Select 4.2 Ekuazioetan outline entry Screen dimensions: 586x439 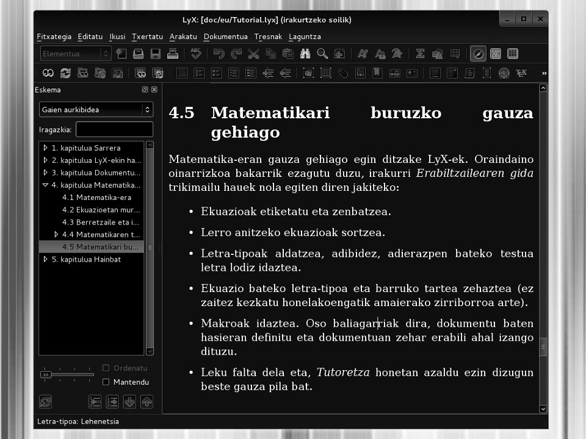pos(101,210)
